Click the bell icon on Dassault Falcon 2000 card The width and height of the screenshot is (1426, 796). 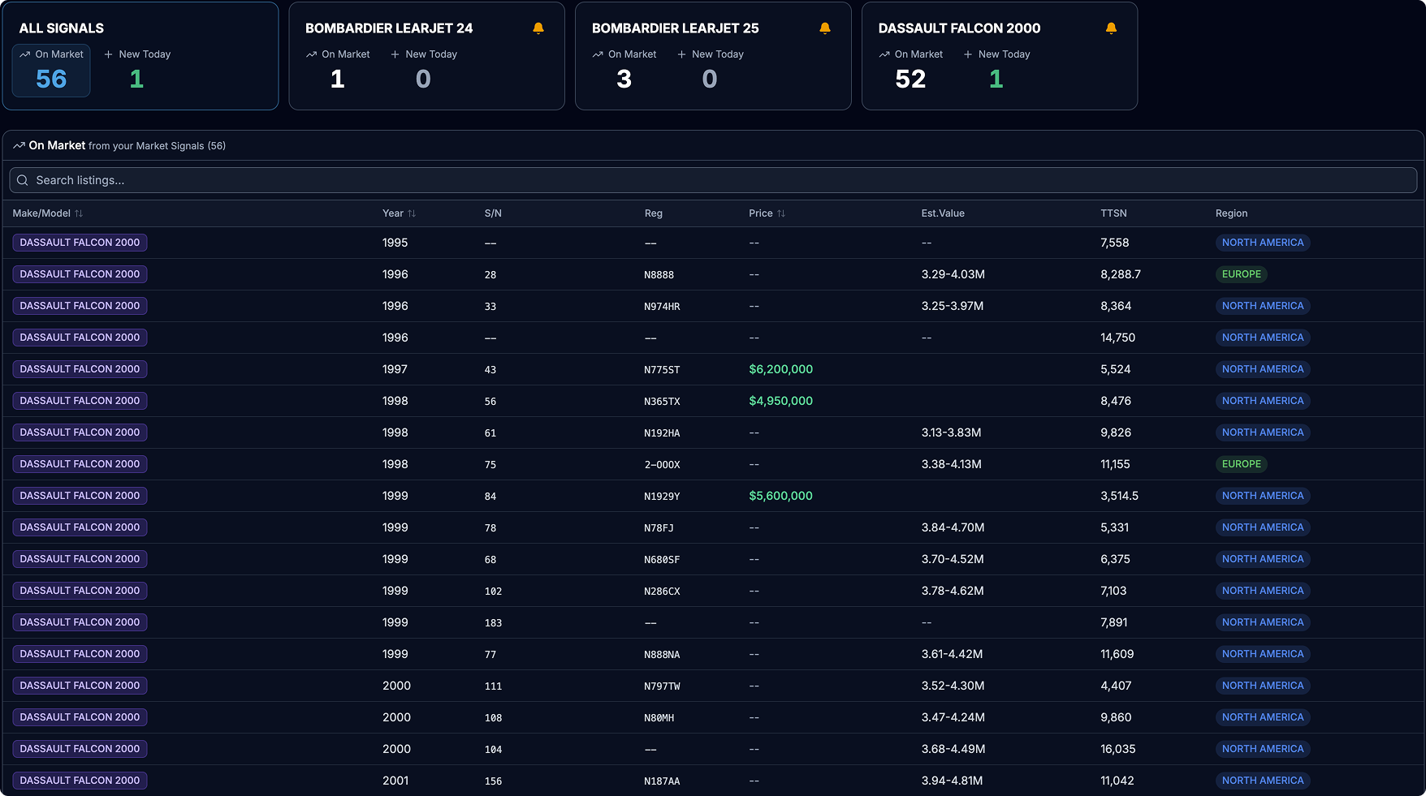1112,27
